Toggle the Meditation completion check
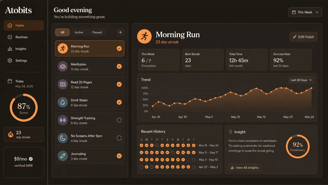The height and width of the screenshot is (185, 328). 119,66
